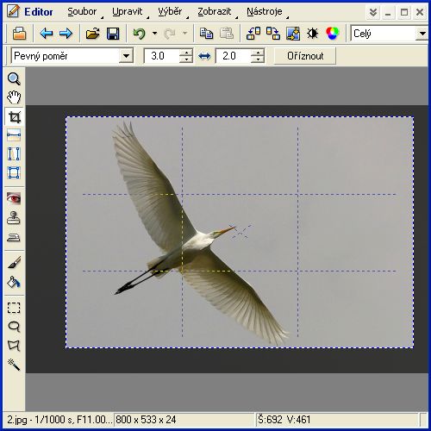431x431 pixels.
Task: Open the Nástroje menu
Action: point(265,11)
